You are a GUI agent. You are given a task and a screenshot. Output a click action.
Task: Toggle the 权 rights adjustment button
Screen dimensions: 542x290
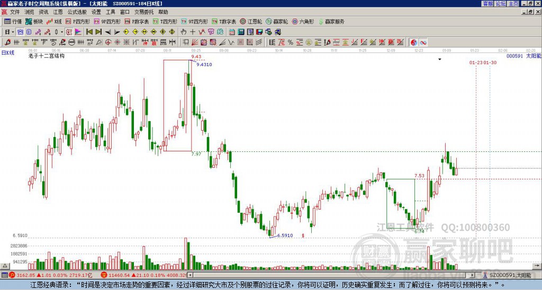(x=69, y=32)
